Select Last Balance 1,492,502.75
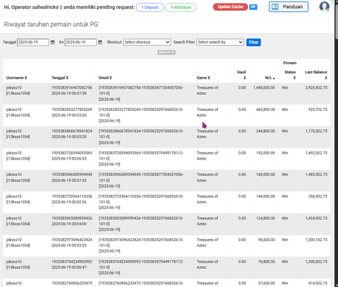 pos(316,153)
